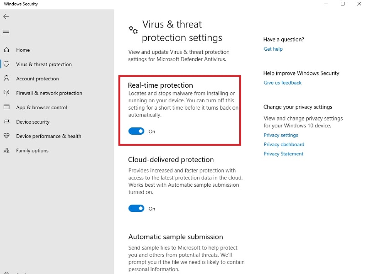366x274 pixels.
Task: Click the Home house icon
Action: [6, 50]
